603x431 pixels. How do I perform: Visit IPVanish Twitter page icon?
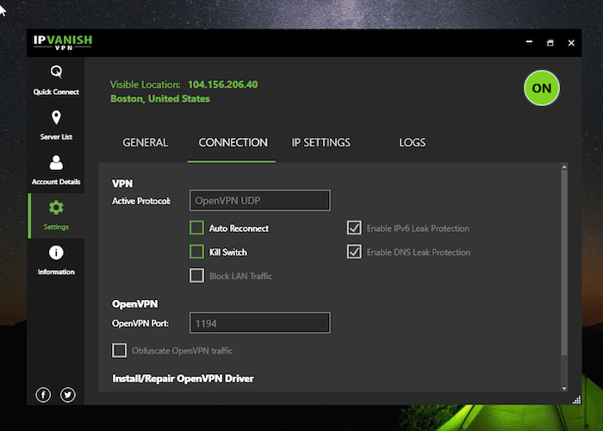click(68, 395)
